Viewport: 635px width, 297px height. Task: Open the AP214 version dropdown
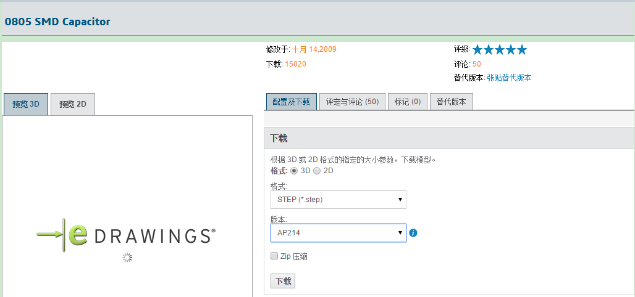pyautogui.click(x=338, y=233)
